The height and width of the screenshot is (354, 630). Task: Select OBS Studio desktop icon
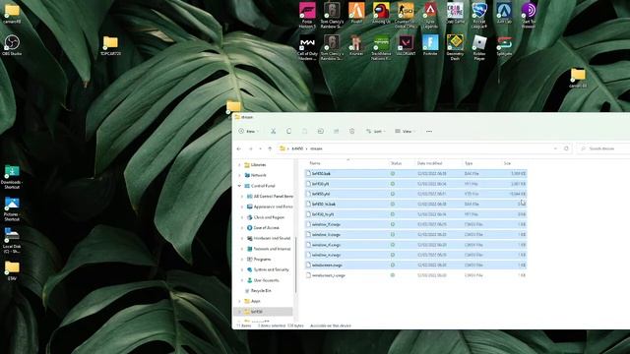(x=12, y=45)
